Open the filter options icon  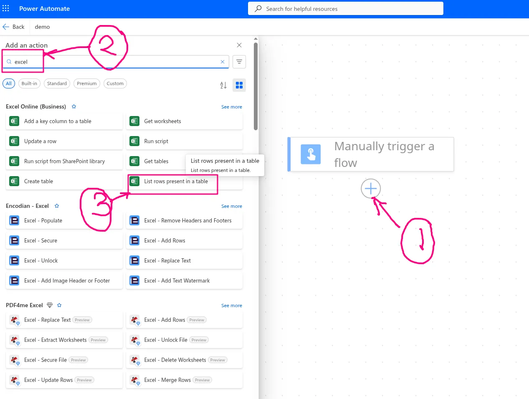[x=239, y=62]
